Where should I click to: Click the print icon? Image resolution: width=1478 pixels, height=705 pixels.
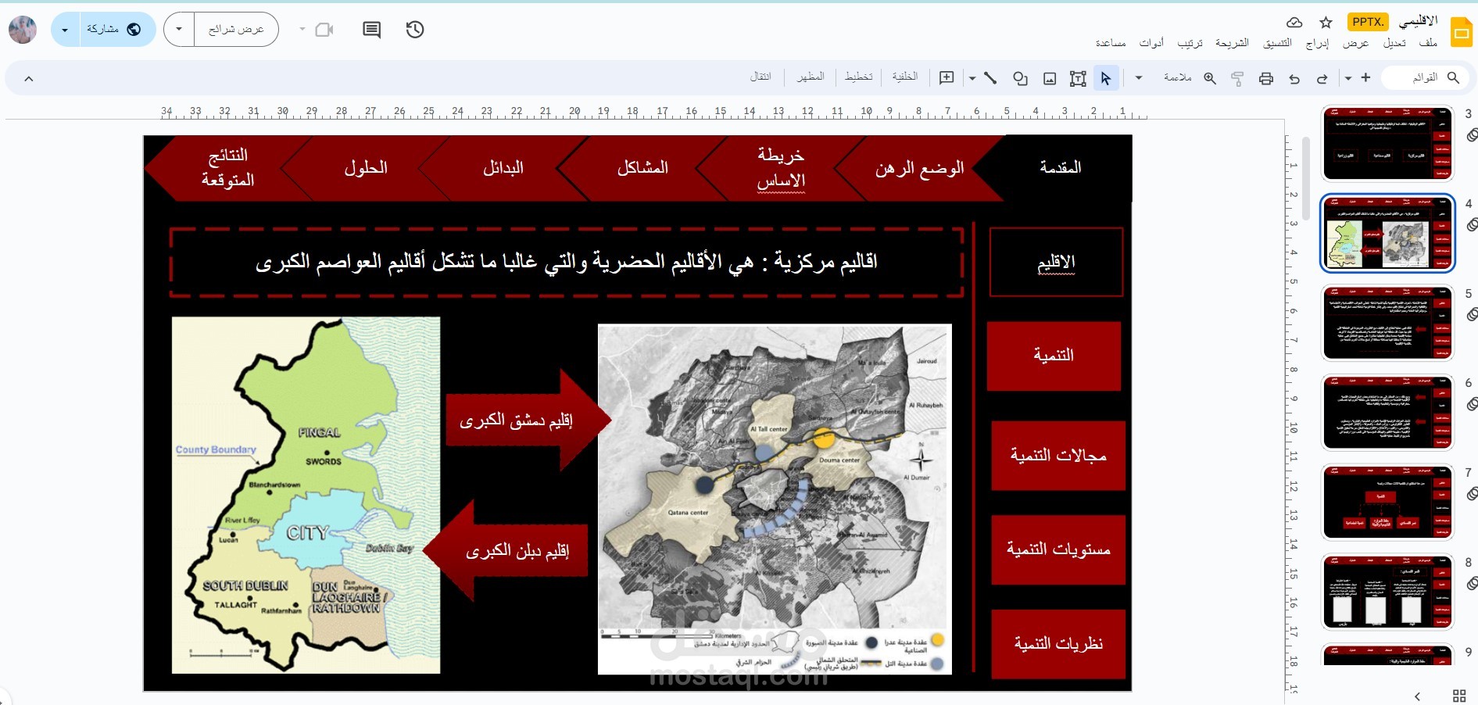tap(1266, 78)
